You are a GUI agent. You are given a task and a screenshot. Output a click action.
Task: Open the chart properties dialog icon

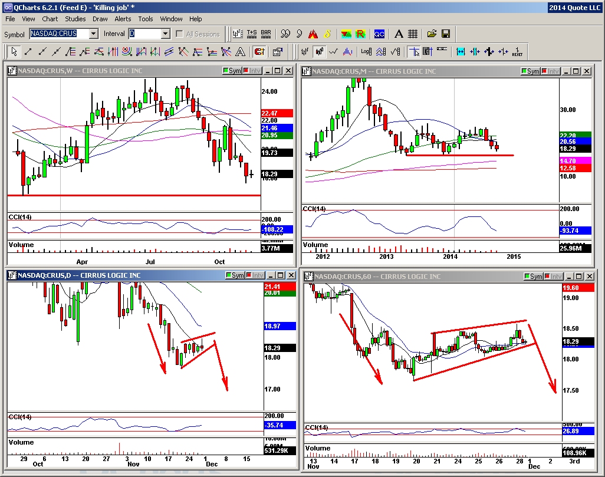(x=277, y=51)
